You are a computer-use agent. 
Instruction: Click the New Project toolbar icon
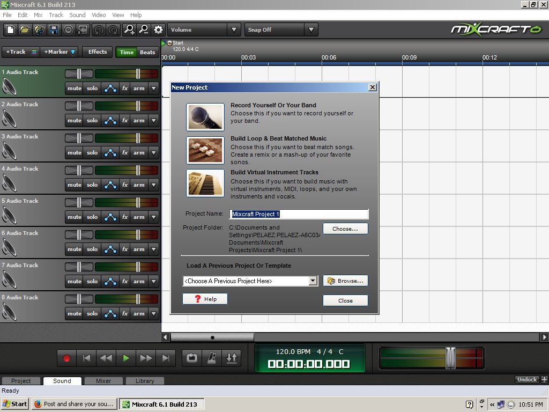coord(10,30)
